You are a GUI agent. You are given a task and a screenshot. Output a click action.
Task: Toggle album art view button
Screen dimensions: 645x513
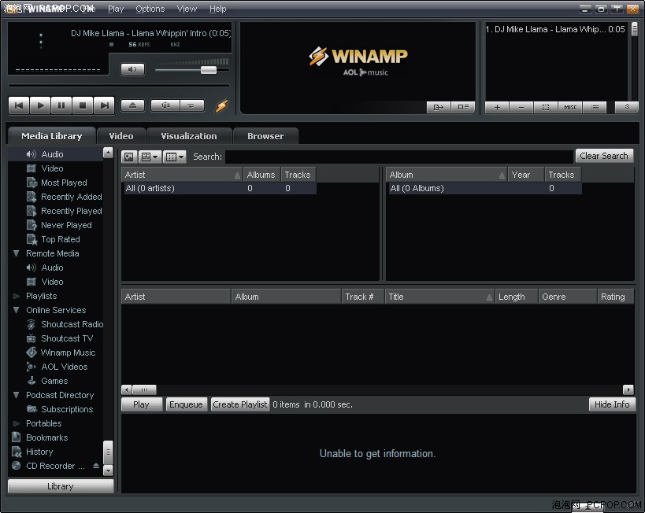(x=128, y=157)
